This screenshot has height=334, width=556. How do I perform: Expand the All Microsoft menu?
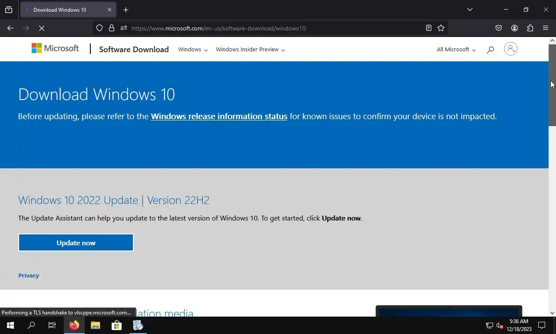[x=456, y=50]
